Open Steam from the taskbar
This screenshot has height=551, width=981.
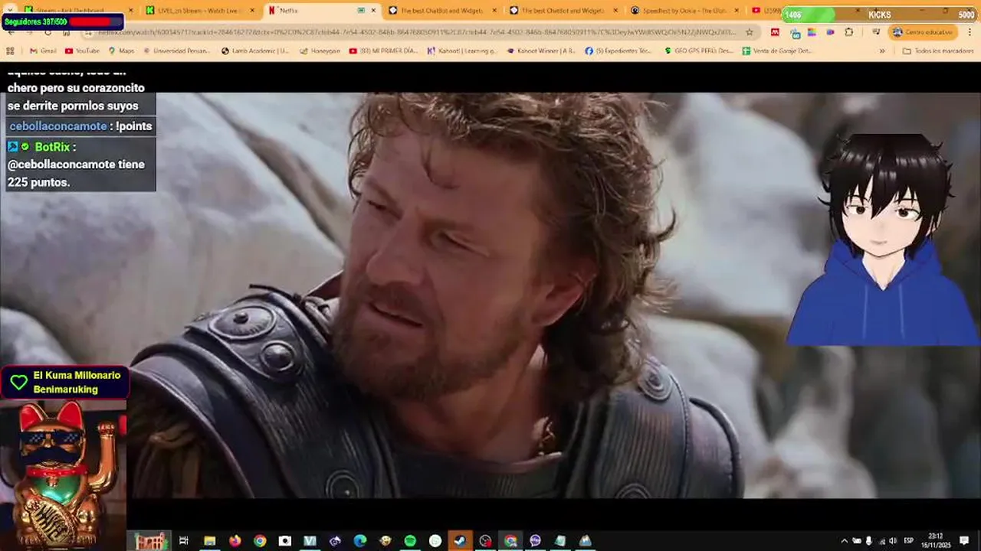(460, 541)
